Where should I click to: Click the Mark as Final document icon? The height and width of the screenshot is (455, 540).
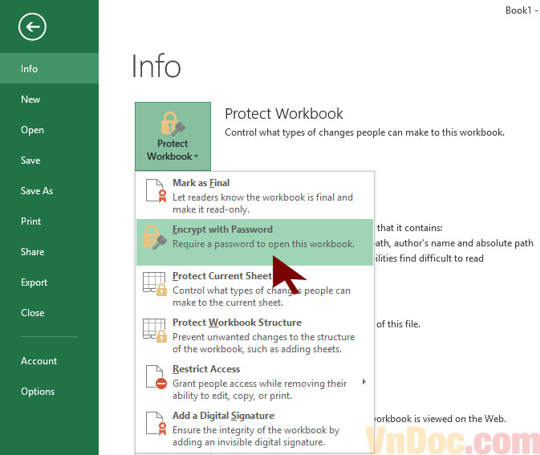156,190
